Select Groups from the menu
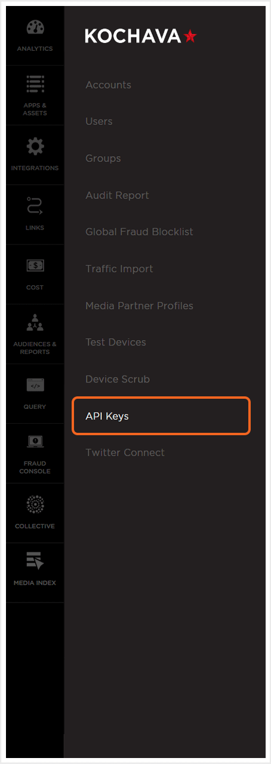Screen dimensions: 271x764 (103, 158)
